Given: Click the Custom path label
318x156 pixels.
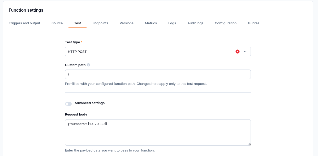Looking at the screenshot, I should (75, 65).
